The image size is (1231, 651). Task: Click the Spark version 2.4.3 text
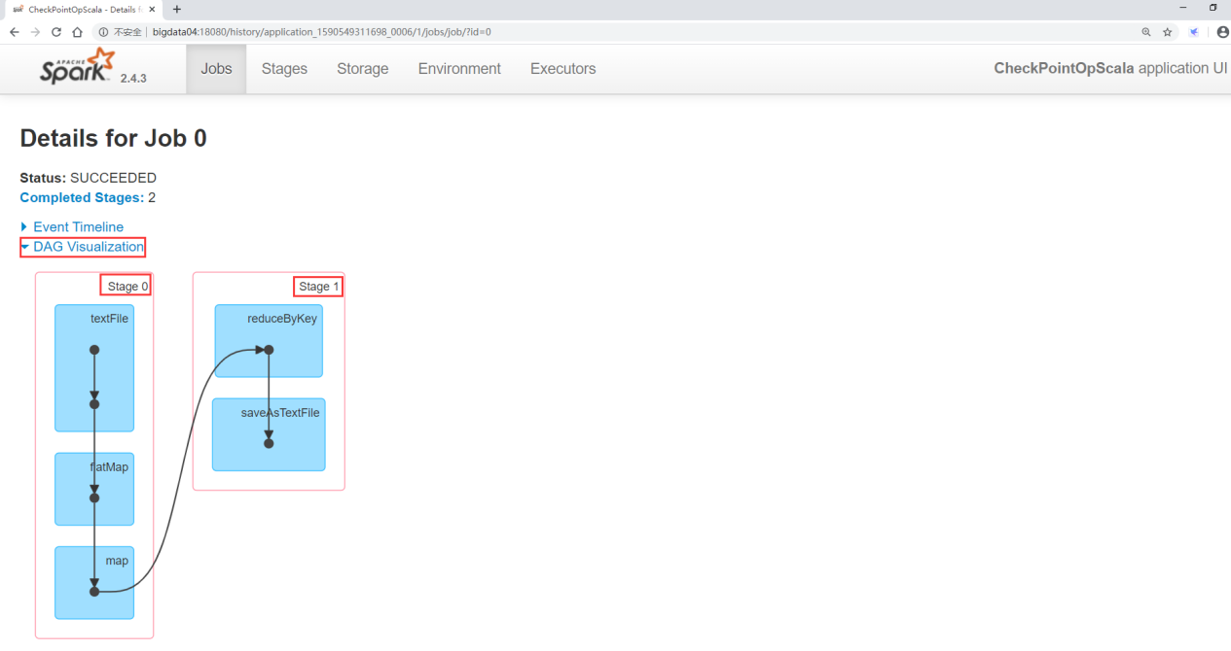pos(133,79)
